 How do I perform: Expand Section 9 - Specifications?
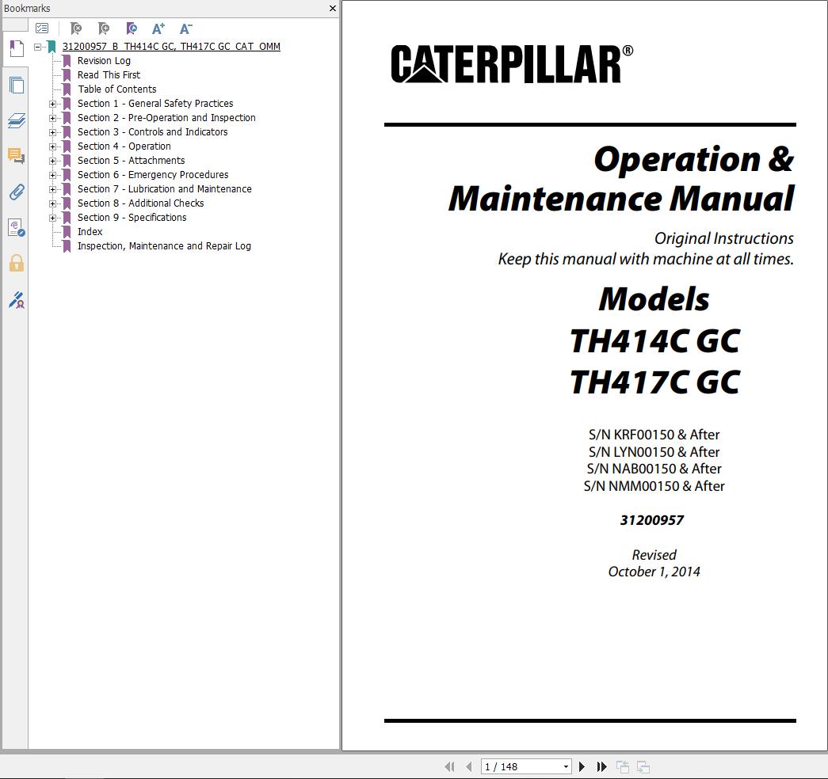point(52,218)
